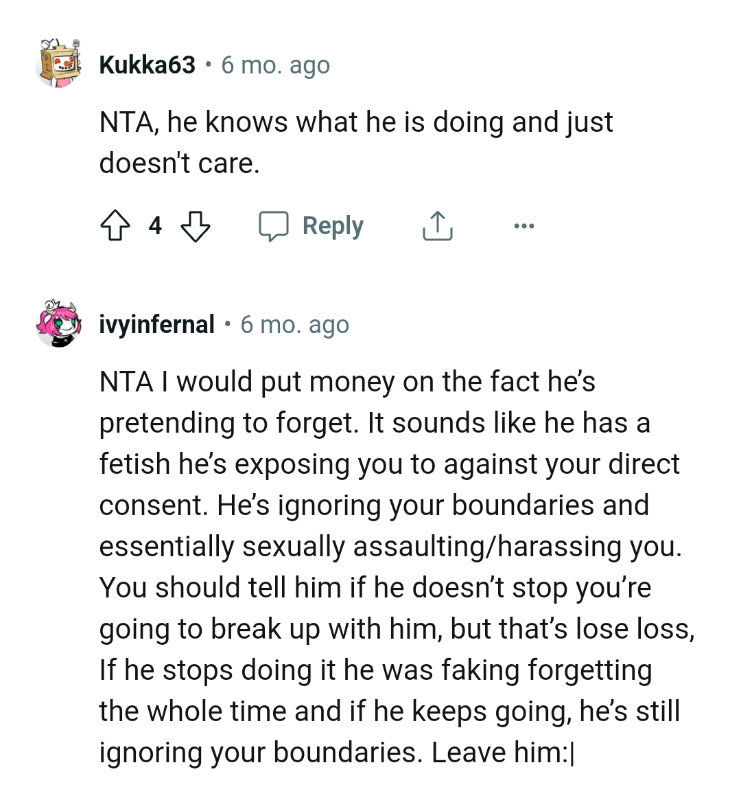Click the 6 mo. ago timestamp on ivyinfernal's comment
This screenshot has height=798, width=741.
pos(295,324)
